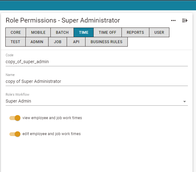Open the API tab
Viewport: 196px width, 172px height.
point(76,42)
